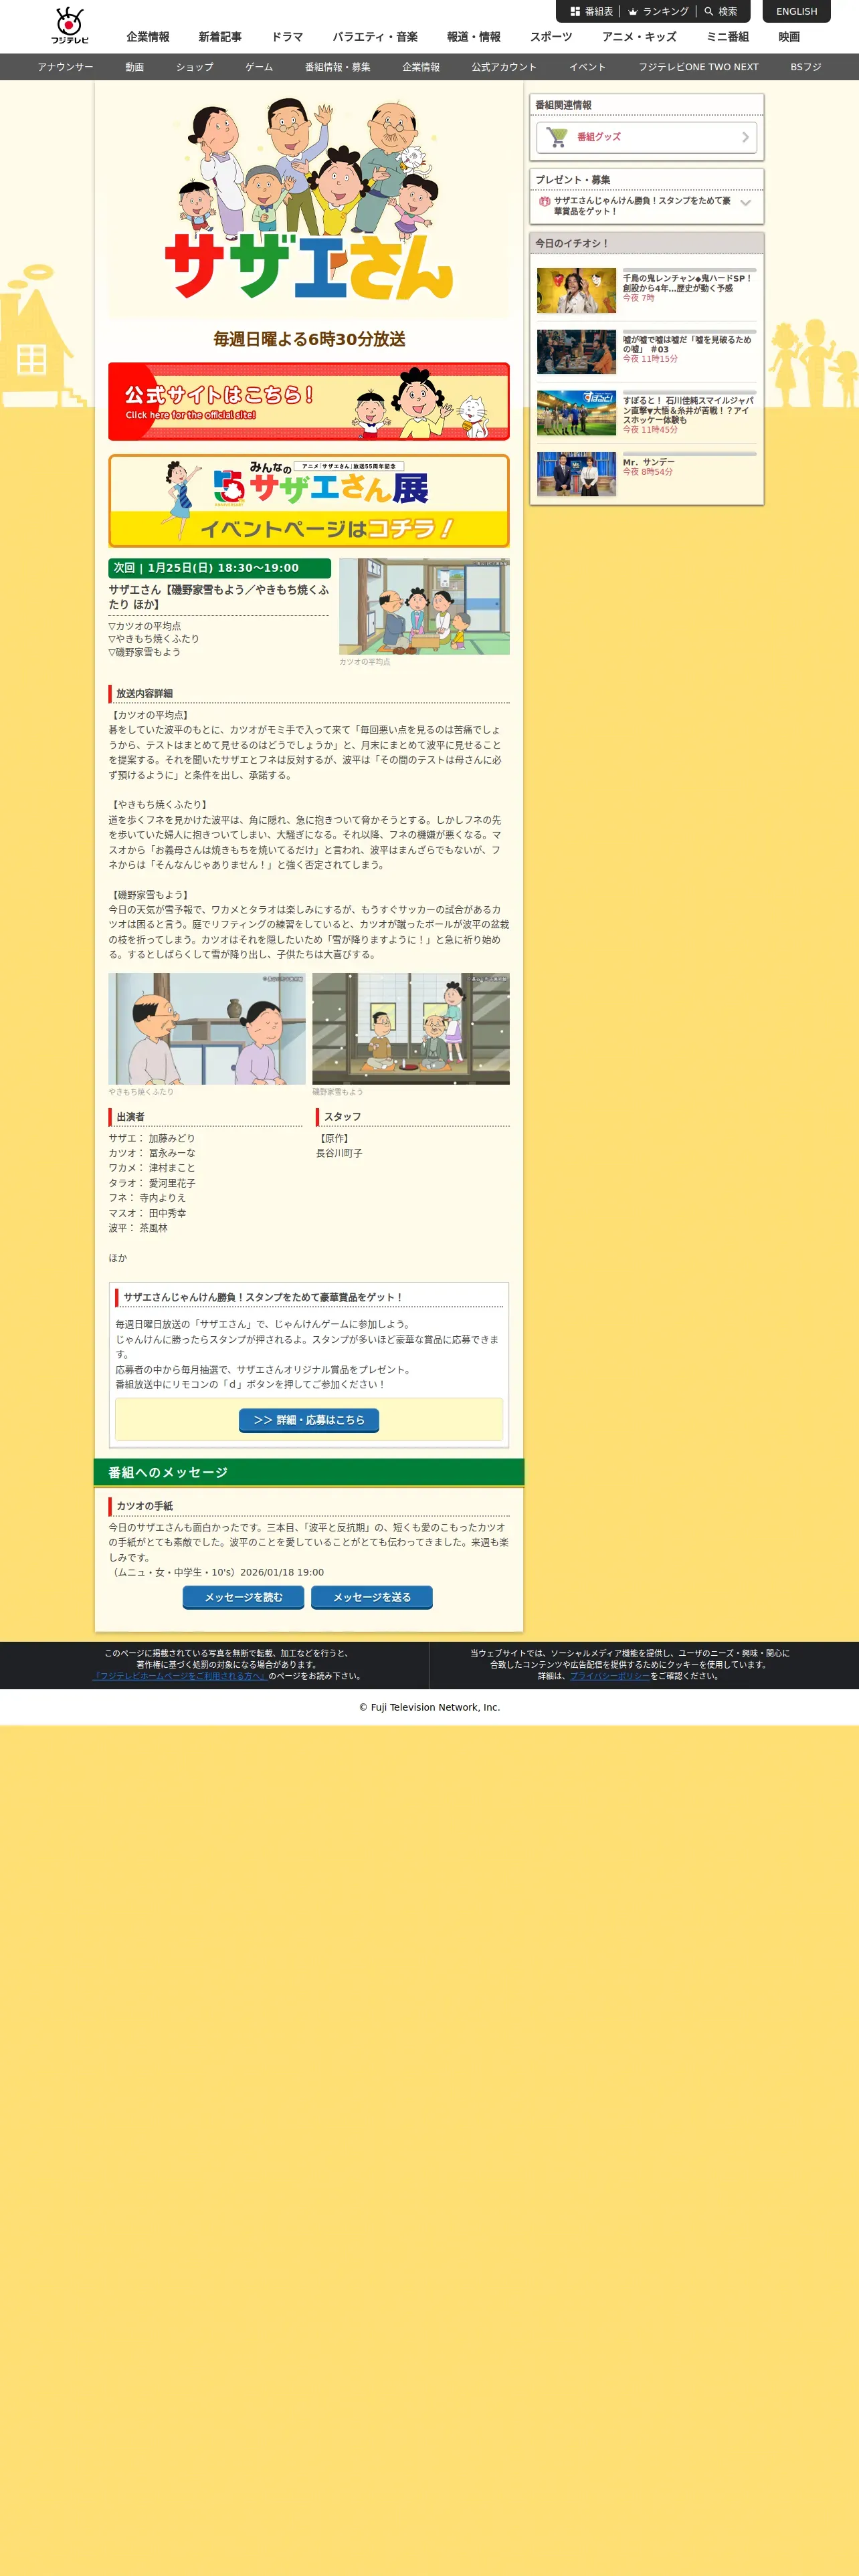Open 嘘が嘘で嘘は嘘だ title link
Viewport: 859px width, 2576px height.
coord(687,344)
